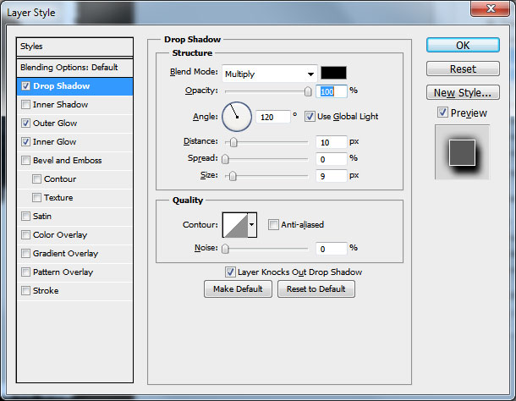Select the Inner Glow entry label
The width and height of the screenshot is (516, 401).
55,142
